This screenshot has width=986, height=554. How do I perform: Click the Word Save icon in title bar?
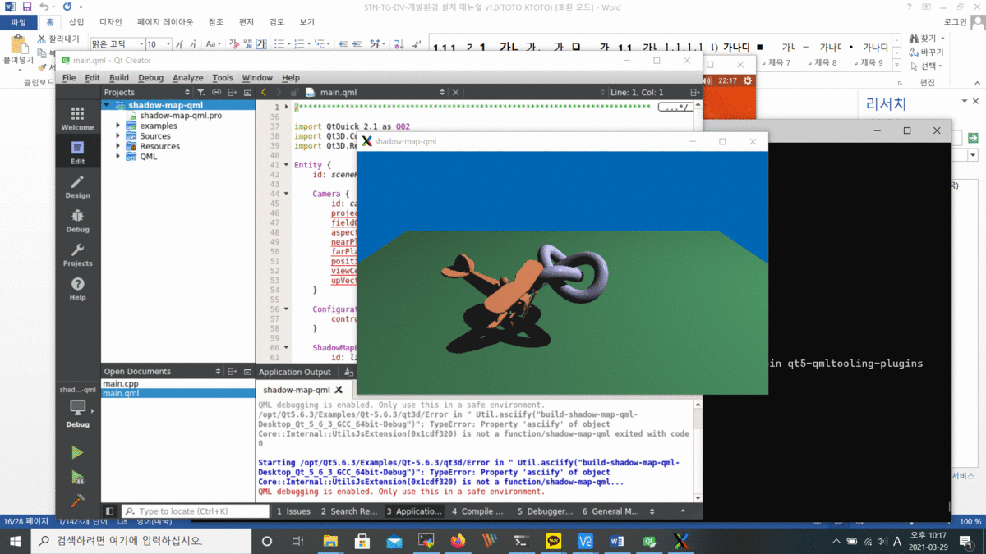[x=27, y=7]
